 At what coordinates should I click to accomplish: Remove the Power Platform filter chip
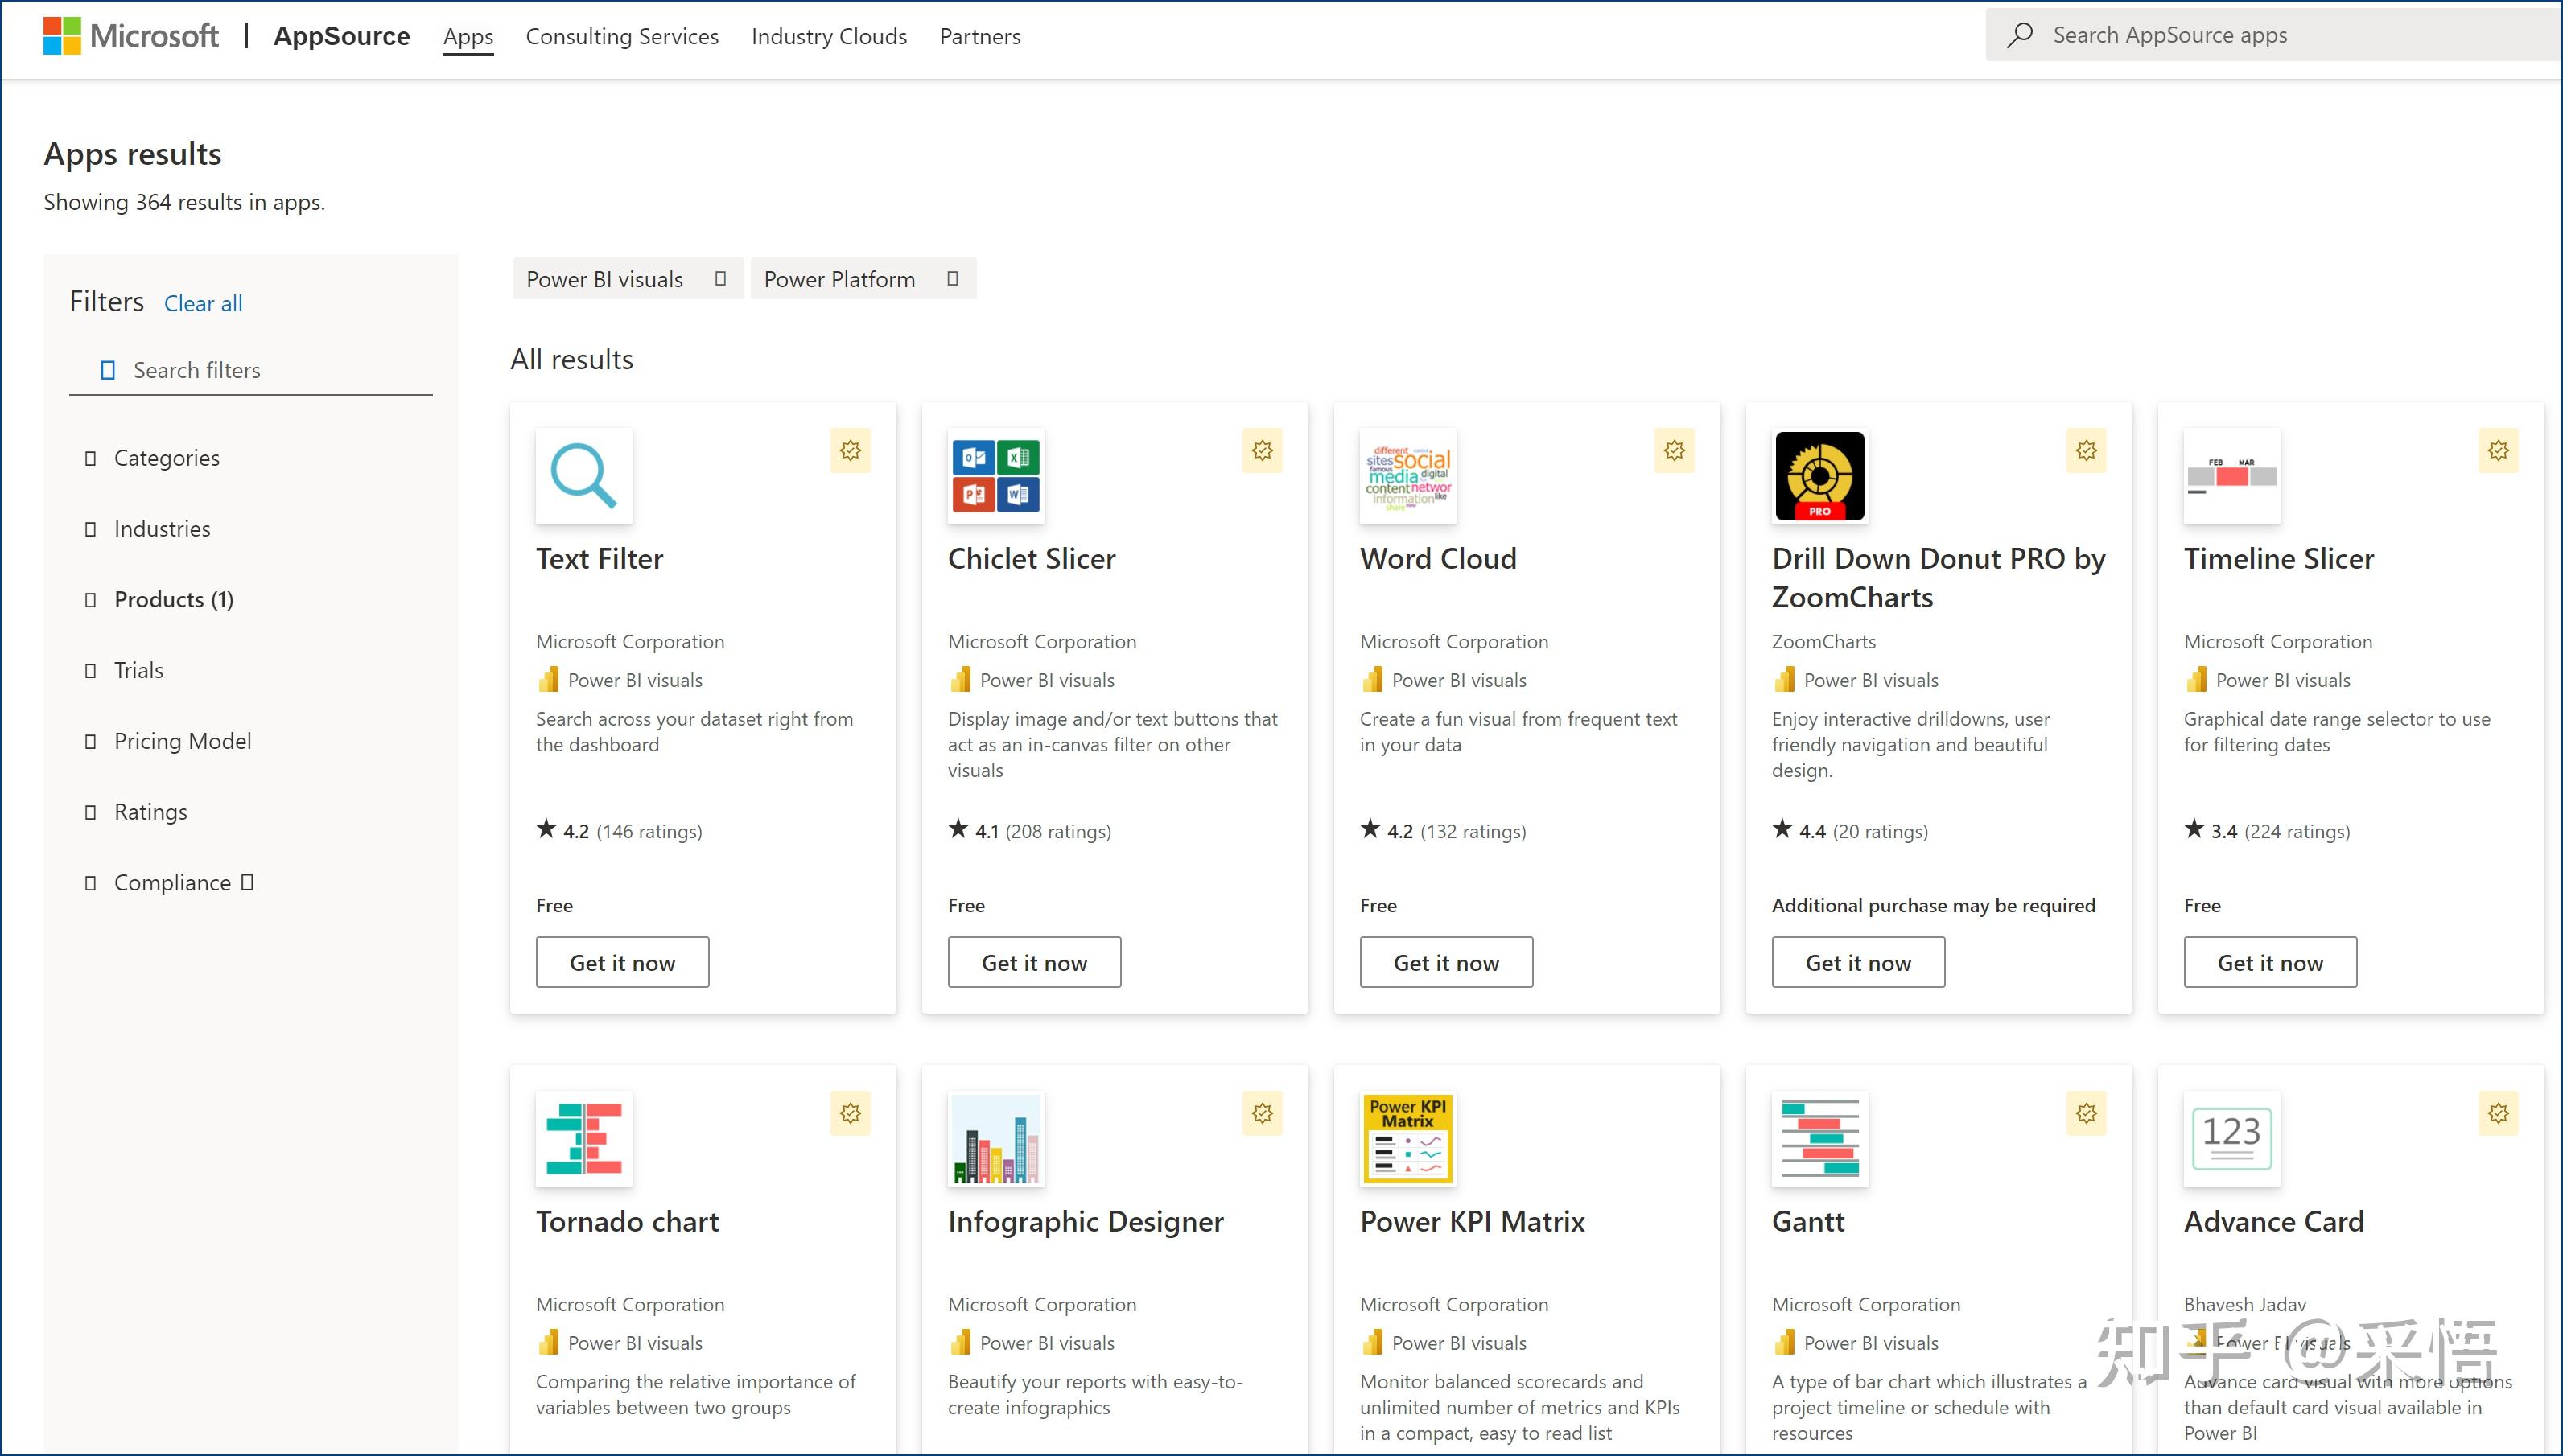[952, 279]
